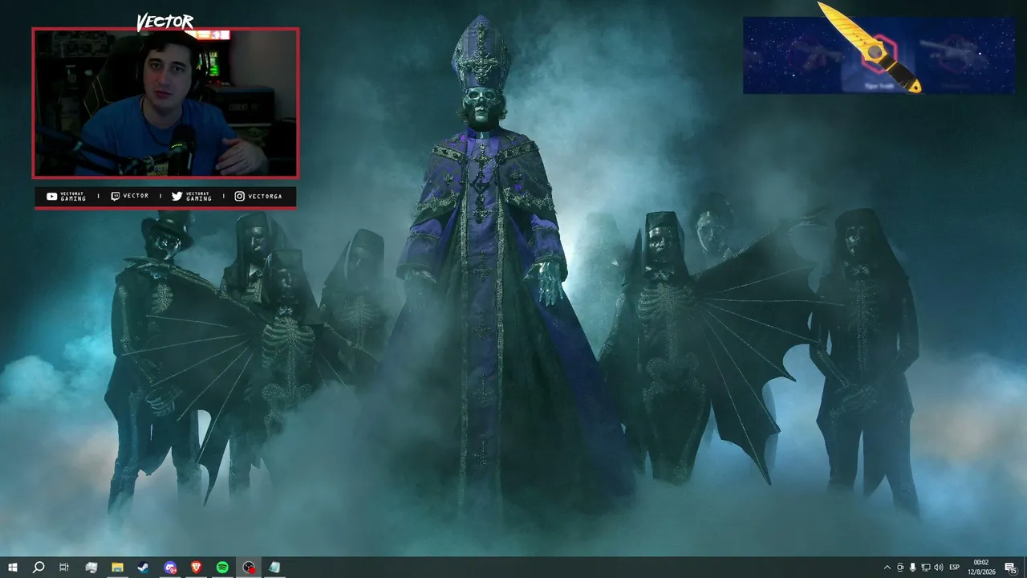Click the Meet Now camera tray icon
The width and height of the screenshot is (1027, 578).
pos(900,568)
